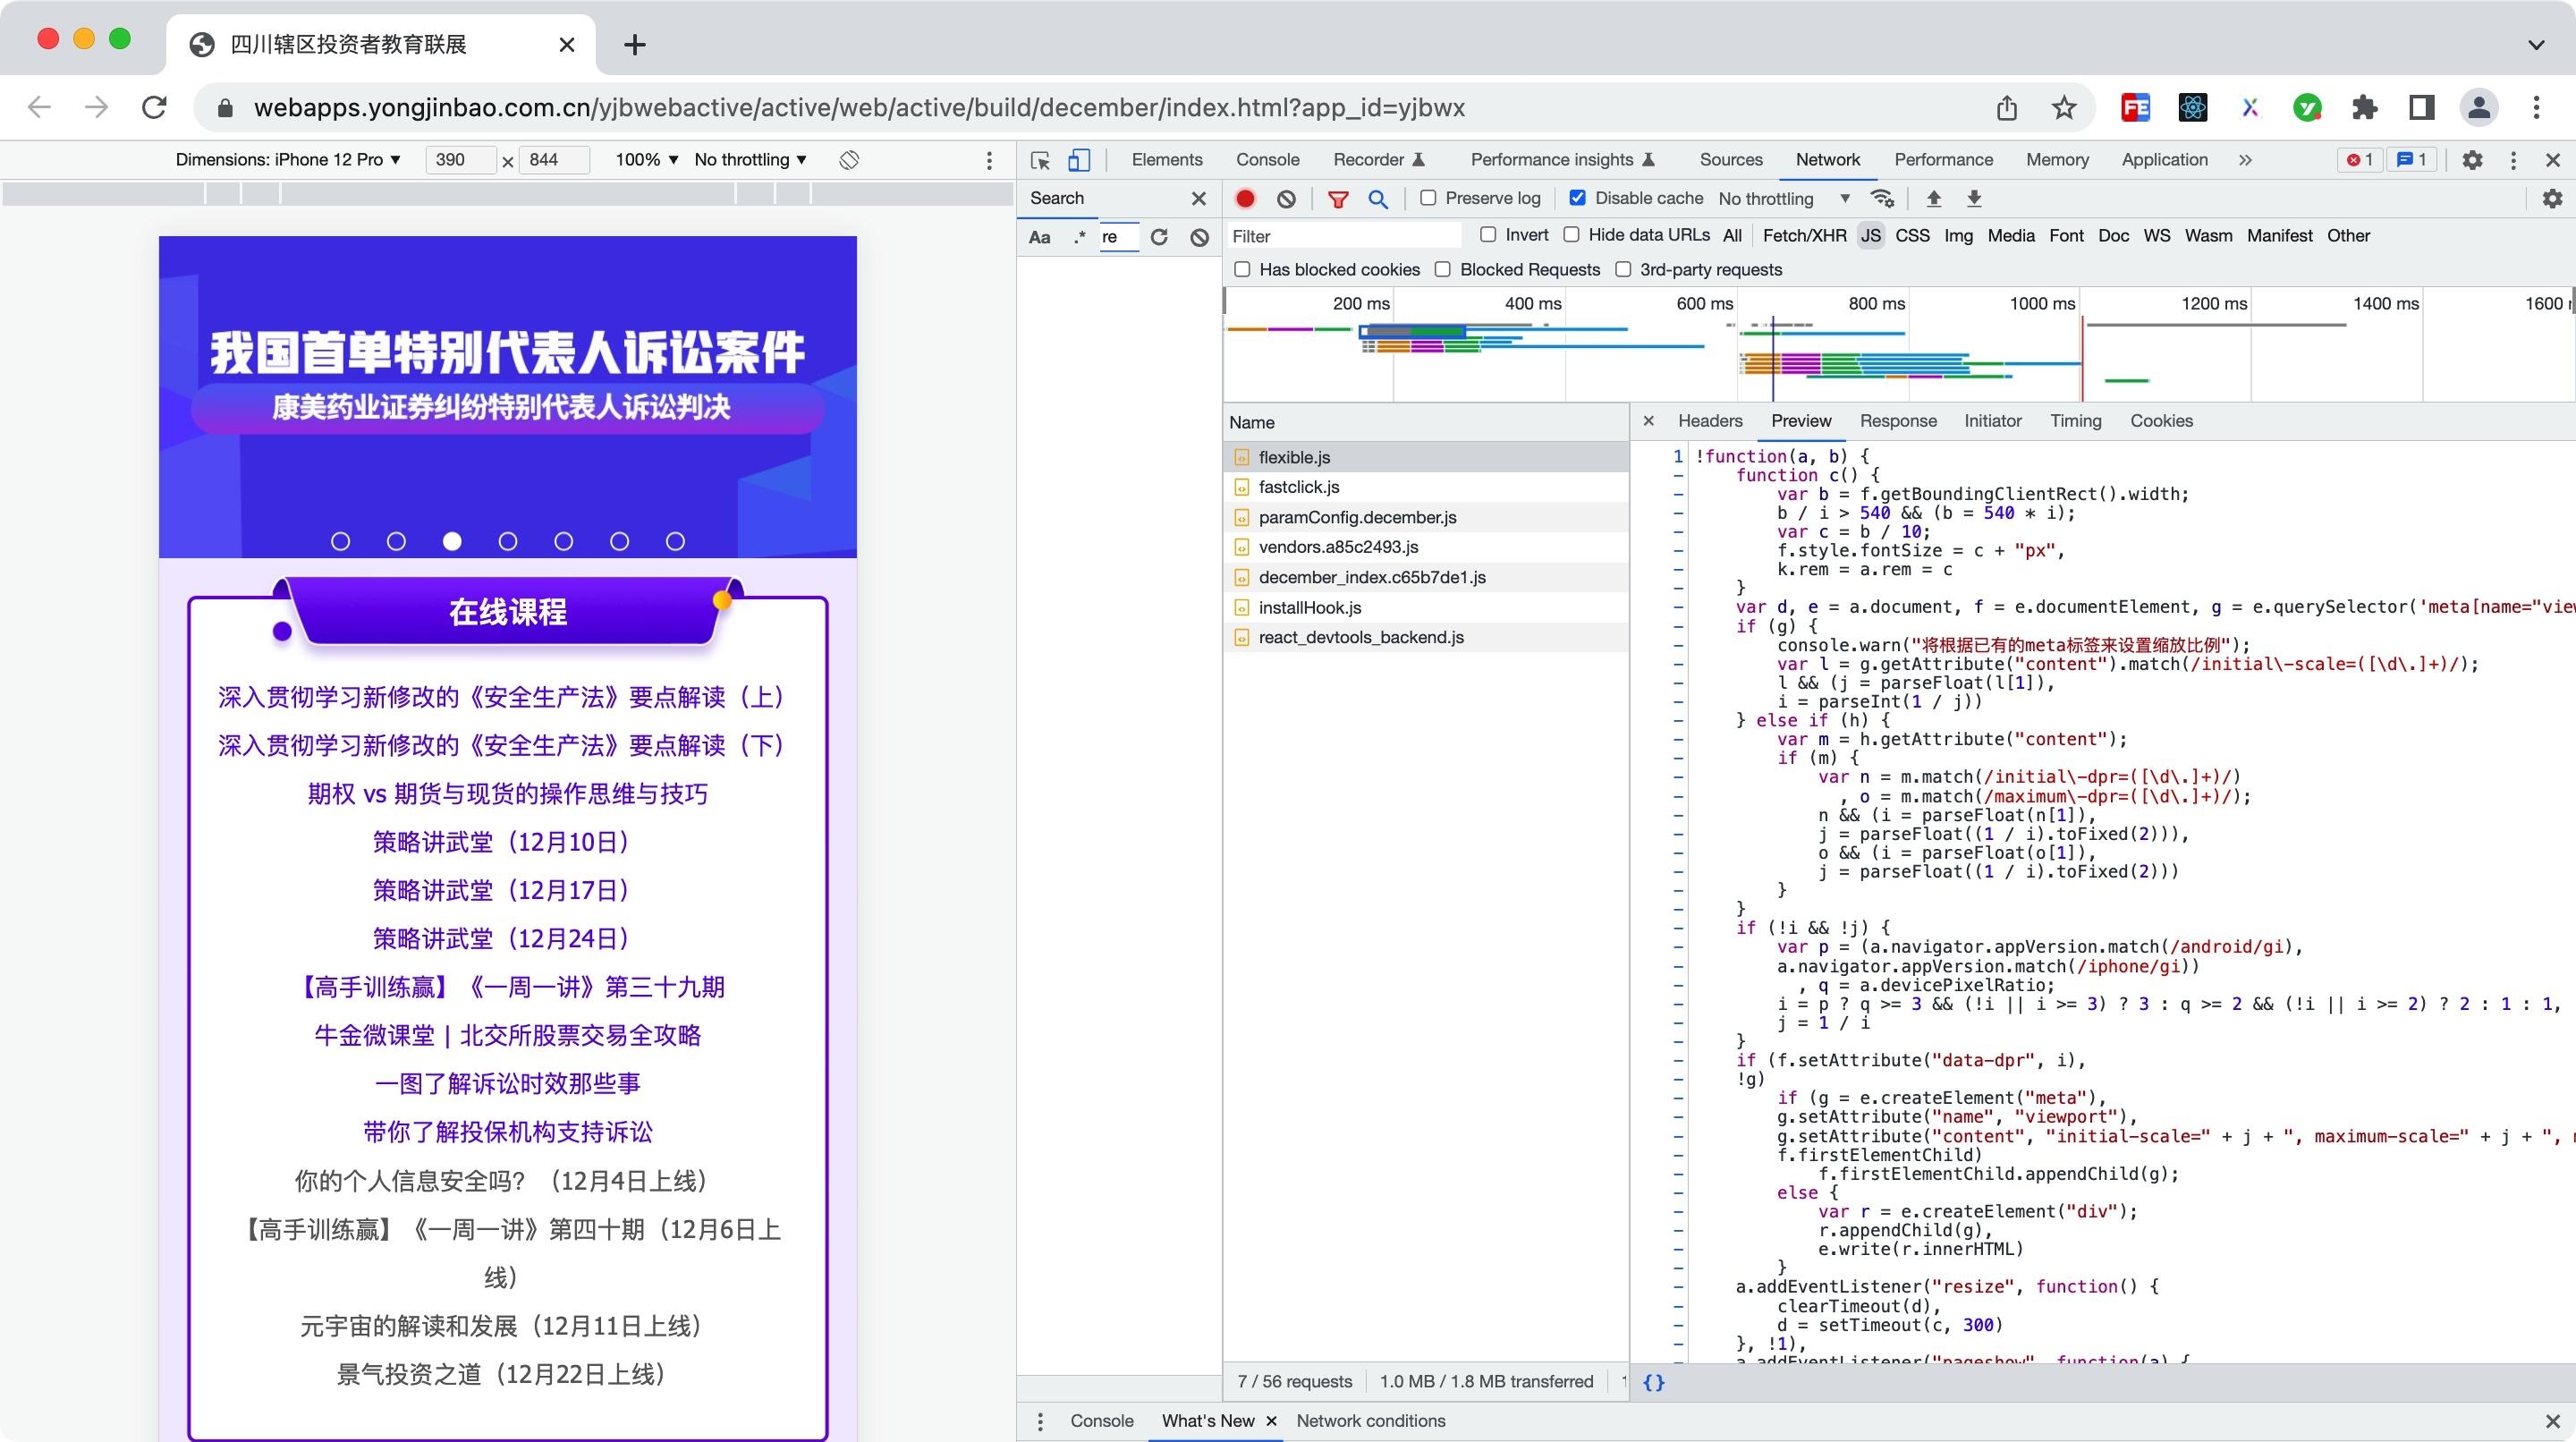Open network search with the magnifier icon
This screenshot has height=1442, width=2576.
point(1379,198)
